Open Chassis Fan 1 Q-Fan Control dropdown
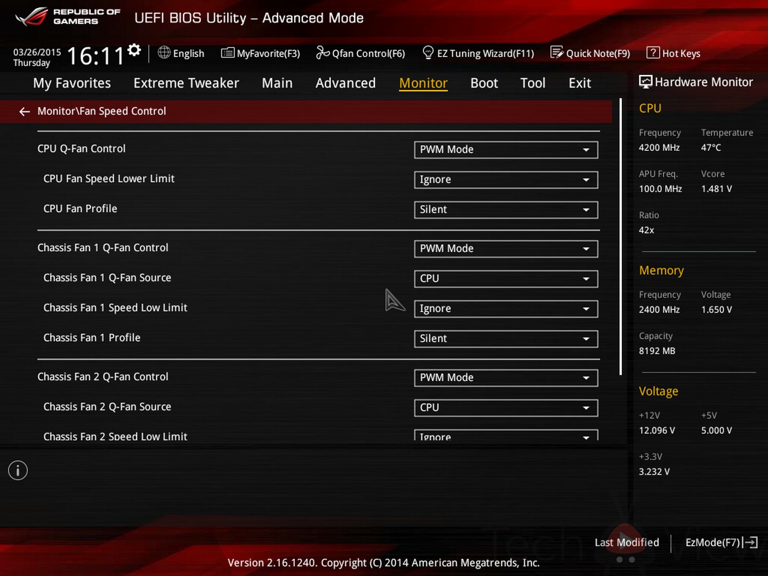 [x=506, y=249]
